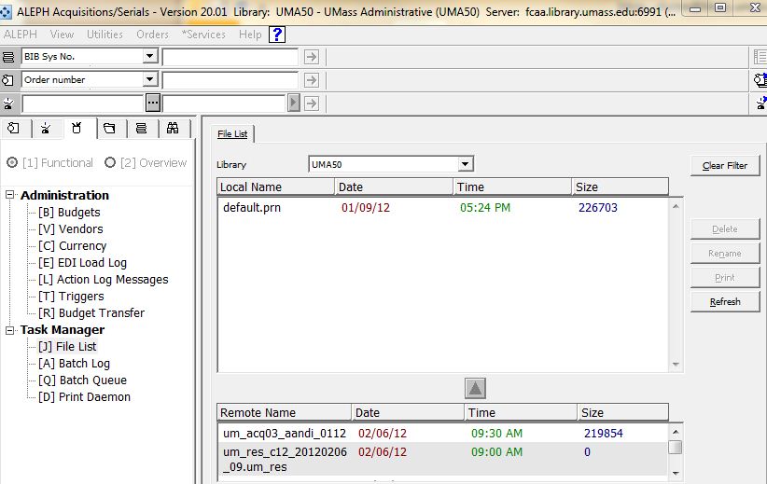The image size is (767, 484).
Task: Open the Order number dropdown
Action: pos(149,80)
